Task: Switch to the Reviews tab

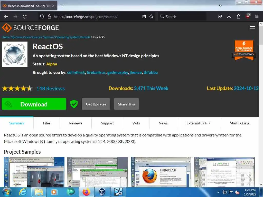Action: coord(76,123)
